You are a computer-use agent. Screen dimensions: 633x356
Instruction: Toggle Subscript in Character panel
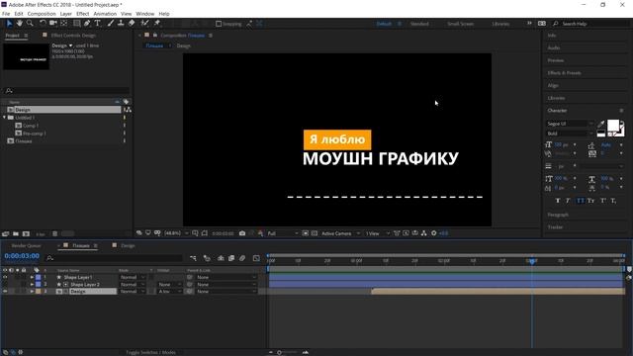(x=613, y=201)
